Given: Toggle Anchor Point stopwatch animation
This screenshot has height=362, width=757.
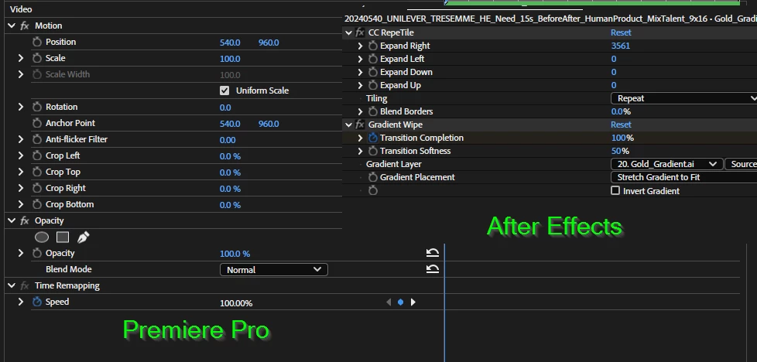Looking at the screenshot, I should point(37,124).
